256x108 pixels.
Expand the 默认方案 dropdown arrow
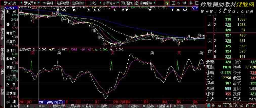(x=21, y=3)
